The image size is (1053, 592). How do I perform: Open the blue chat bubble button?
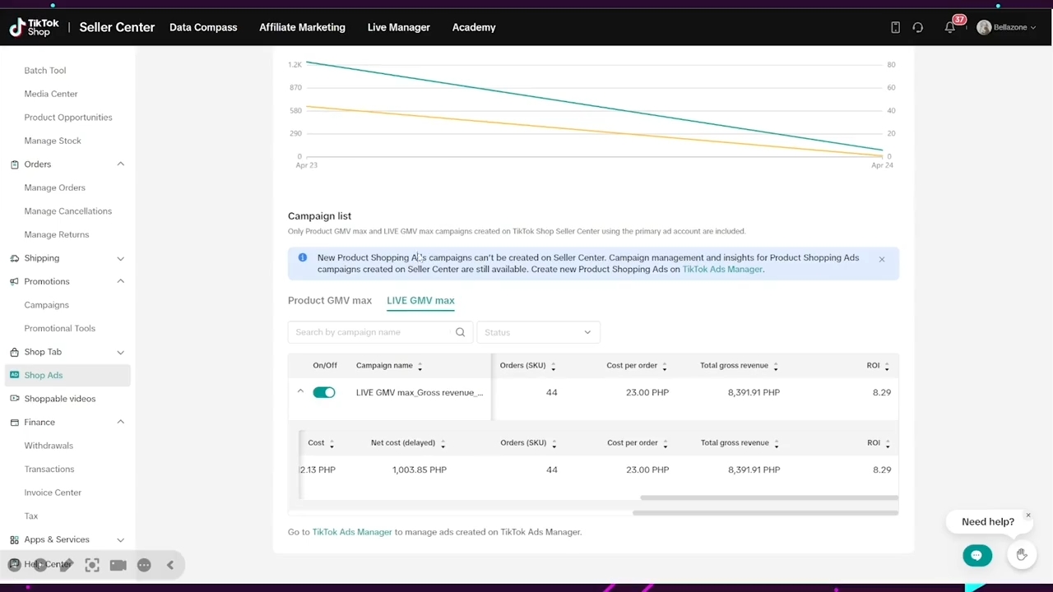click(976, 556)
